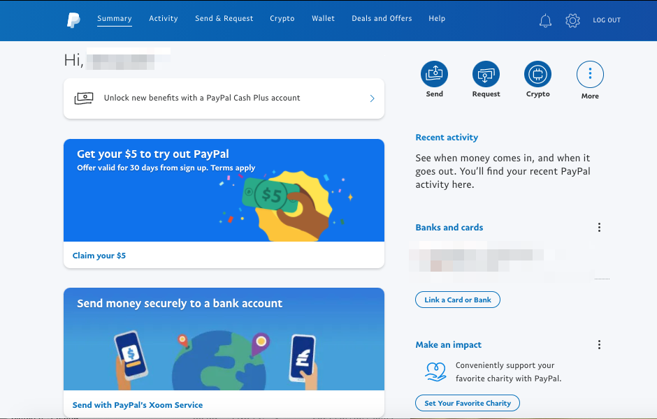
Task: Follow the Claim your $5 link
Action: click(x=99, y=256)
